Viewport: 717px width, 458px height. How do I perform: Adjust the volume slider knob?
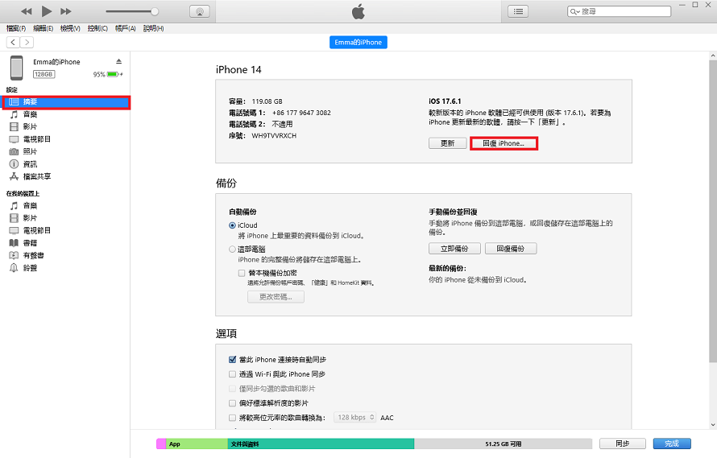point(155,11)
